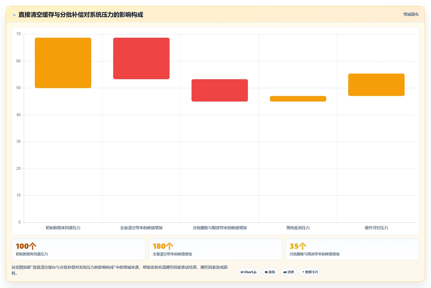Viewport: 431px width, 288px height.
Task: Click the thin orange 预热抵消压力 bar
Action: pos(298,99)
